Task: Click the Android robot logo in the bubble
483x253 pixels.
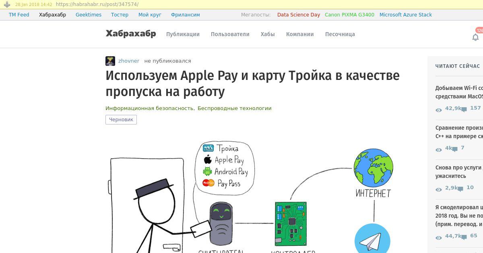Action: 207,171
